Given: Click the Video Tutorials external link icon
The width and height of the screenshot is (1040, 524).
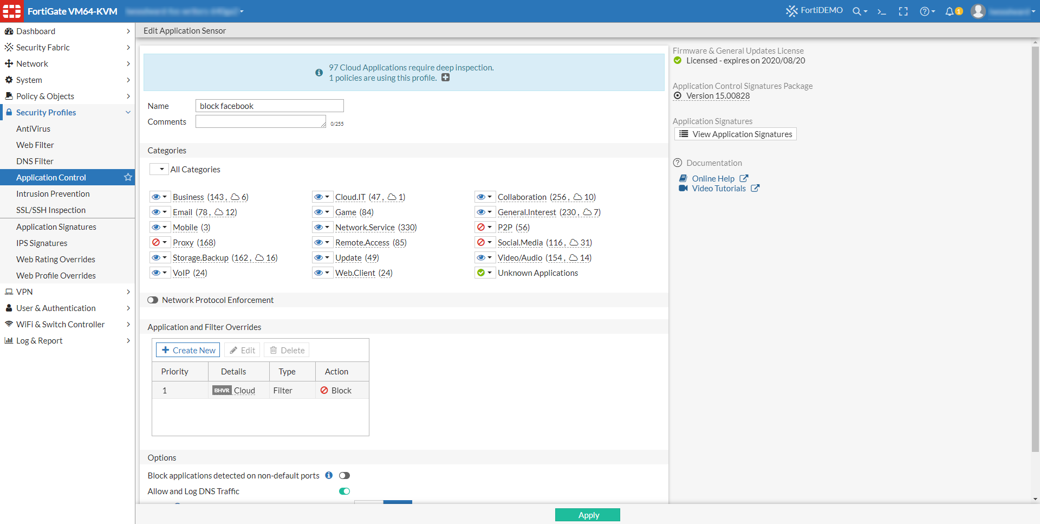Looking at the screenshot, I should (755, 188).
